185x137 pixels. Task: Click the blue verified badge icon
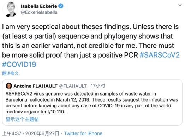click(x=61, y=6)
